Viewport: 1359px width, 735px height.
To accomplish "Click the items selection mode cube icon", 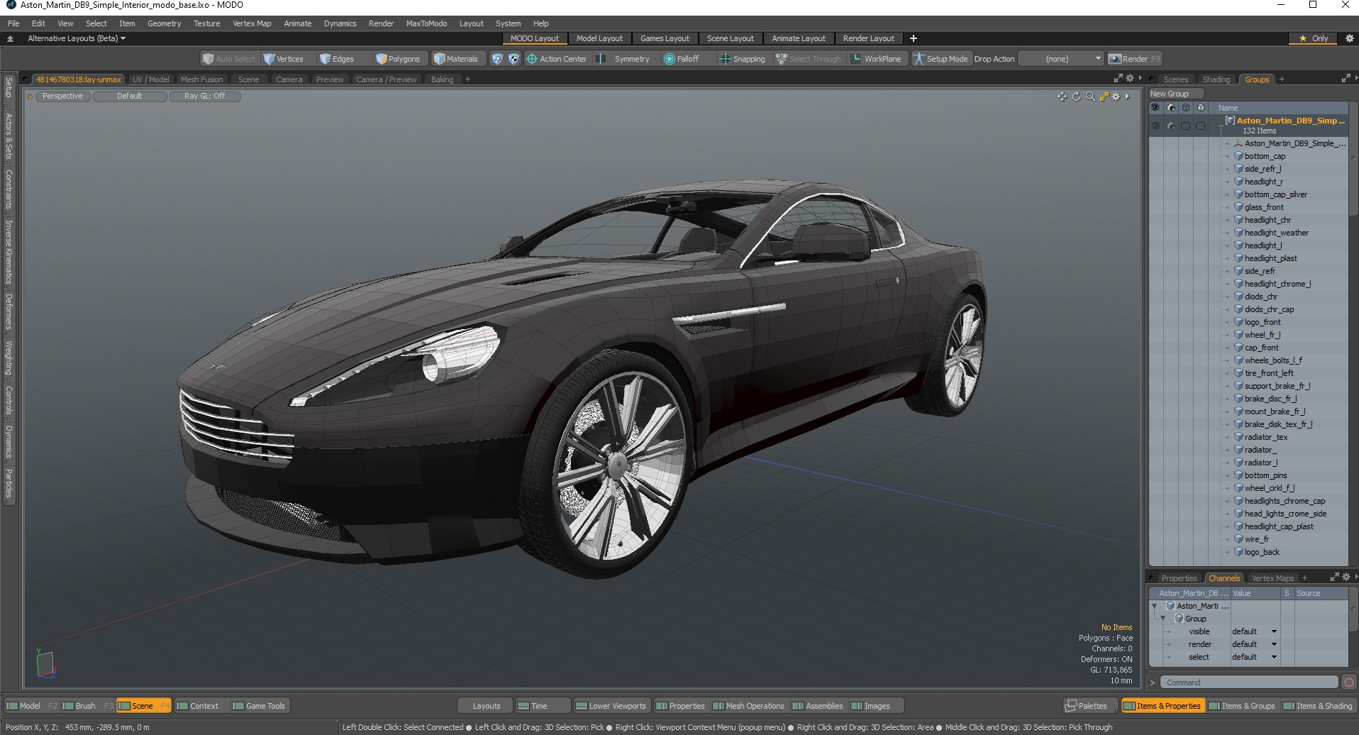I will 497,59.
